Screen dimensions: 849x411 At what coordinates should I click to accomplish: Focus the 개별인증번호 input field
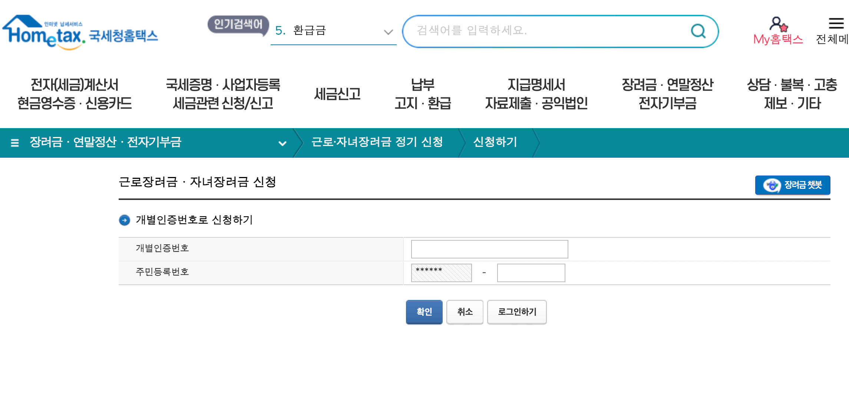[x=489, y=249]
